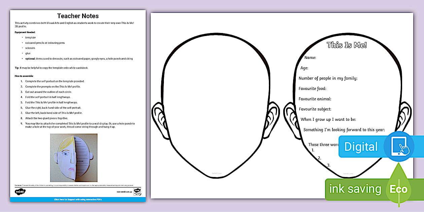Click 'Click Here for Support' blue banner
The height and width of the screenshot is (212, 424).
(x=78, y=200)
